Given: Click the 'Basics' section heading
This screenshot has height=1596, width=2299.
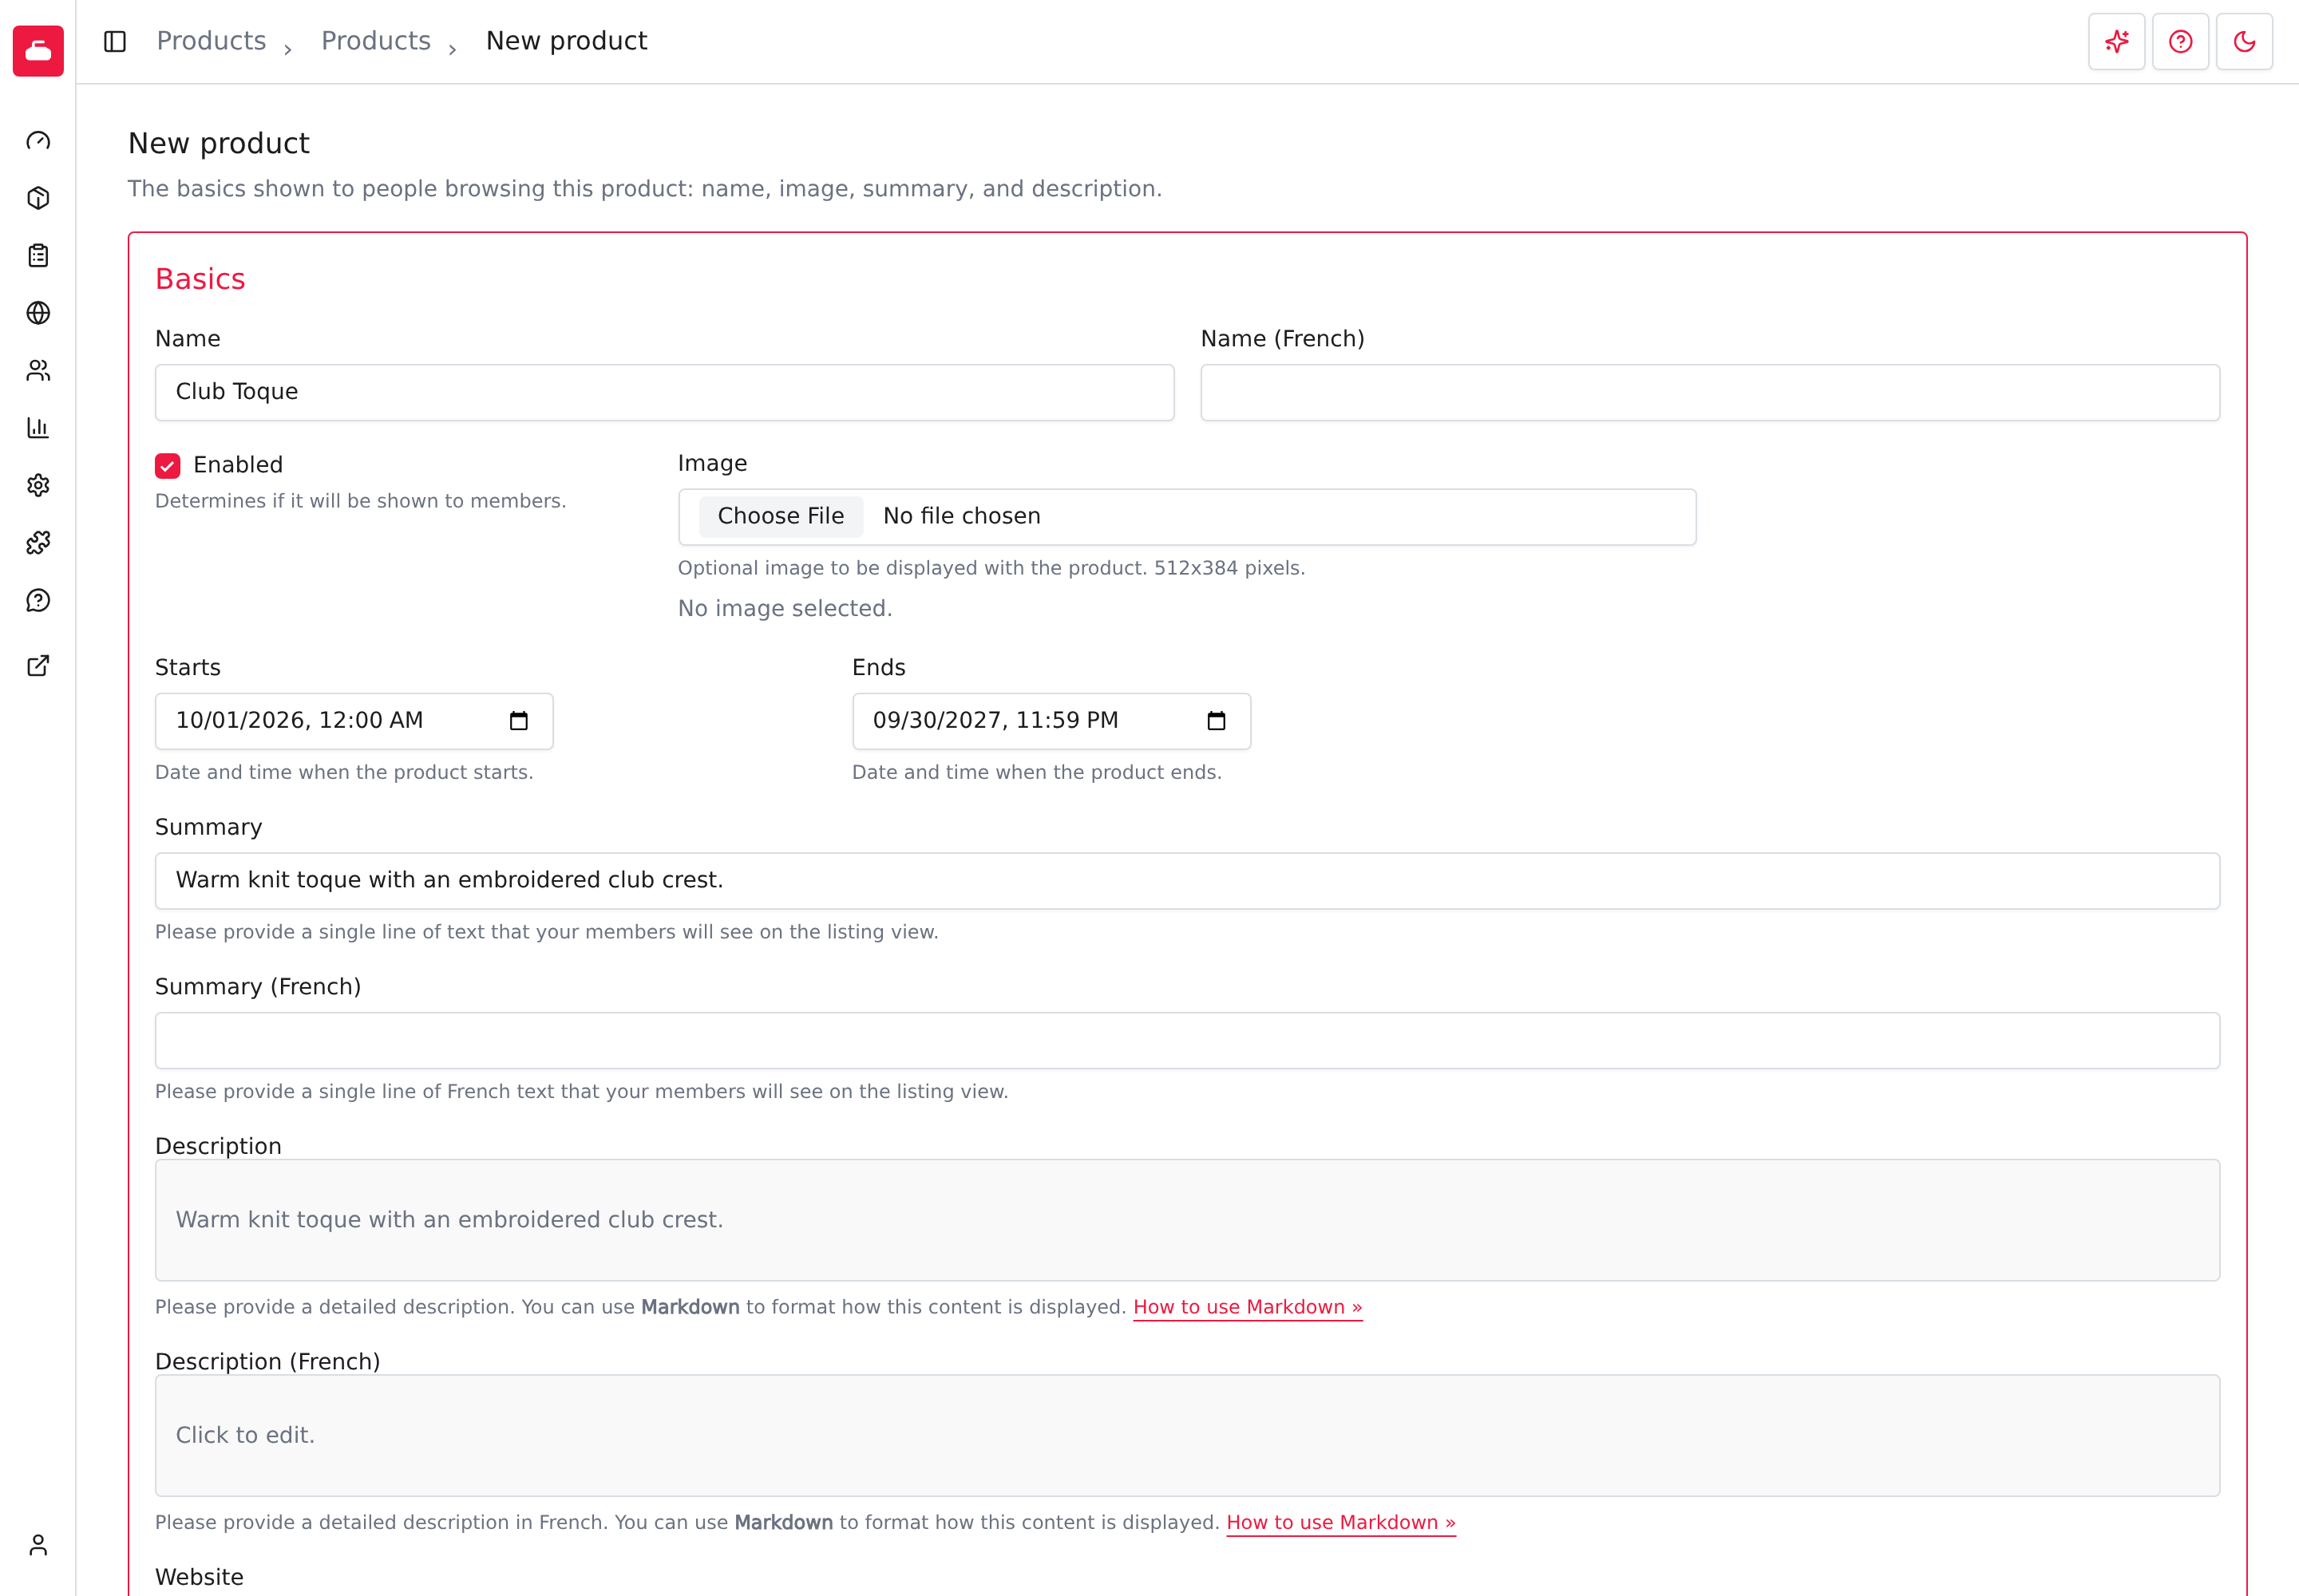Looking at the screenshot, I should (x=200, y=279).
